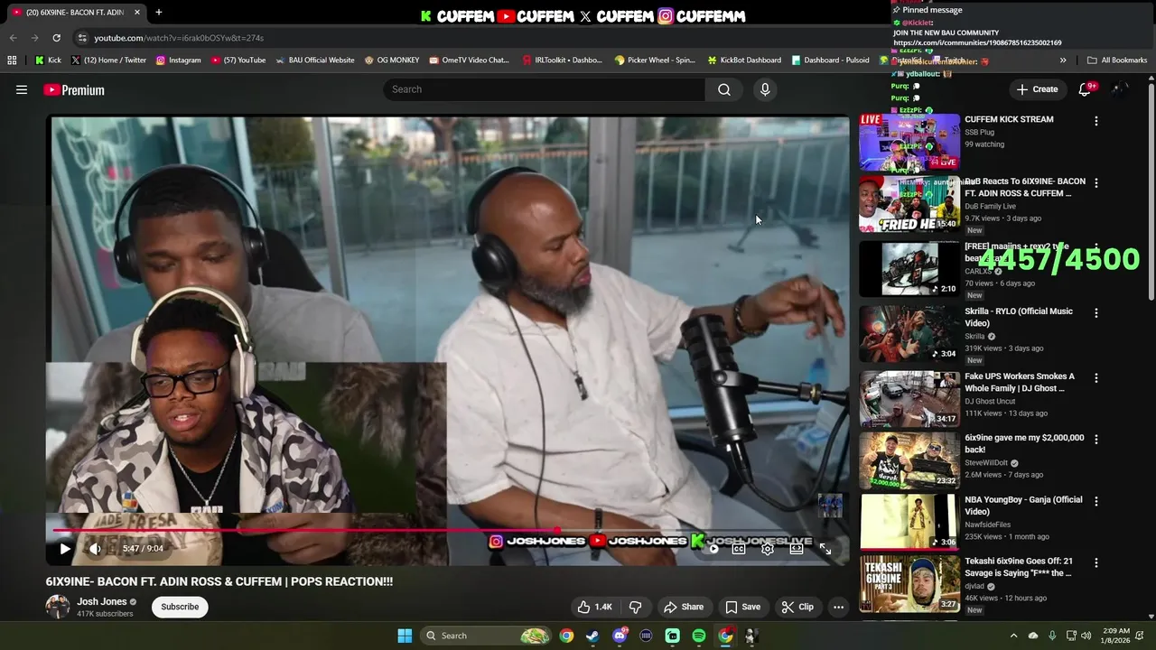
Task: Show hidden system tray icons chevron
Action: coord(1013,636)
